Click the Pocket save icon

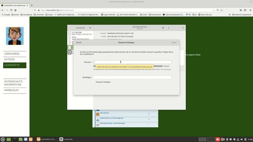[218, 10]
